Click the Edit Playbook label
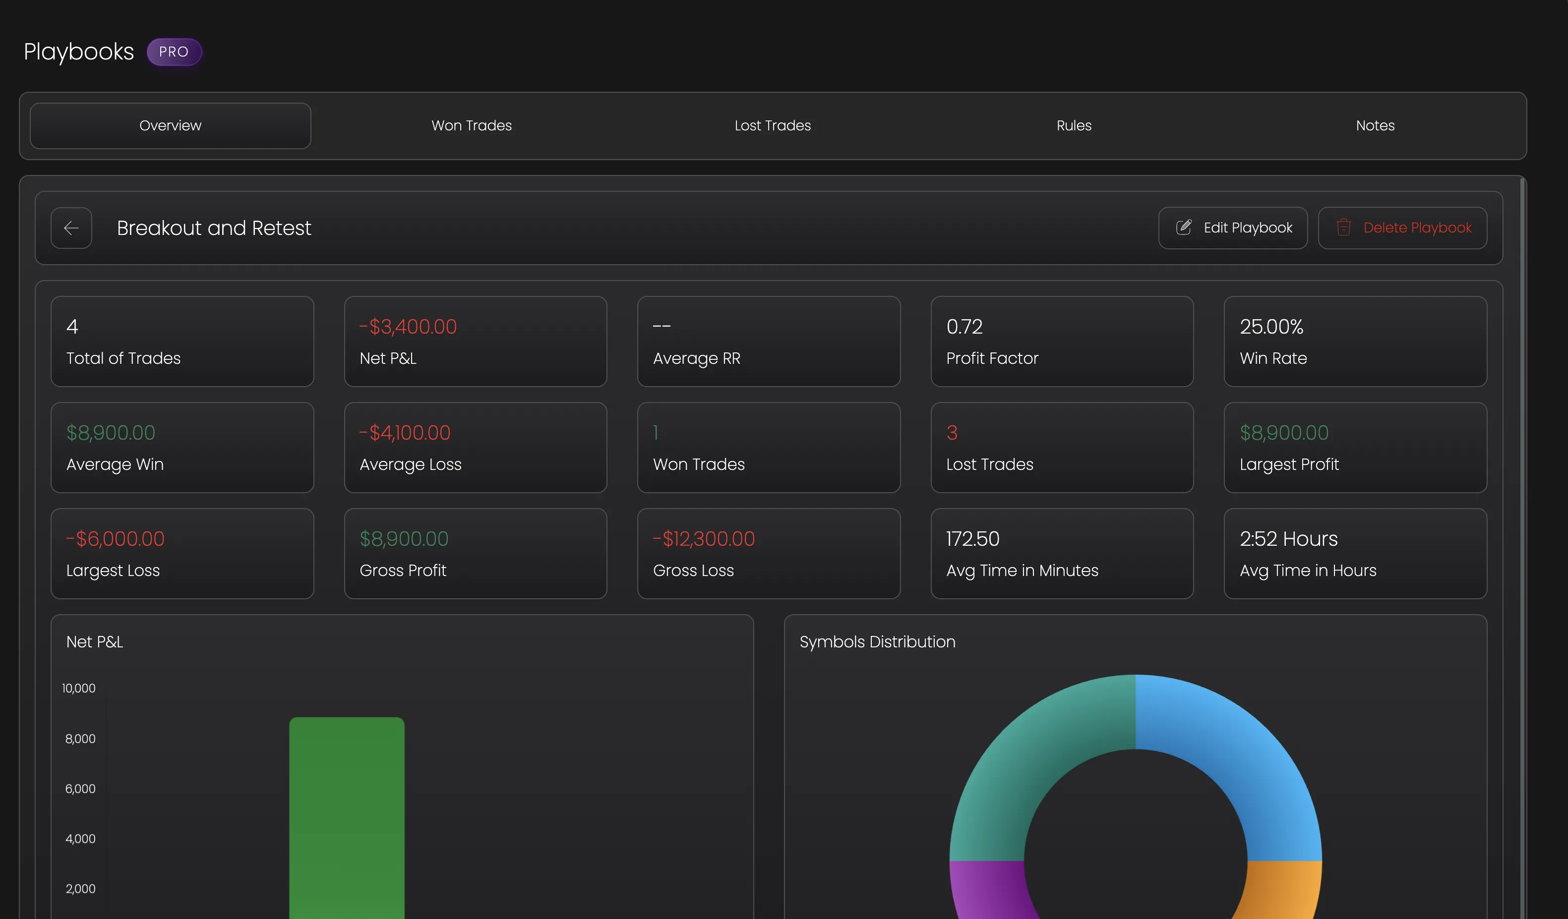The image size is (1568, 919). tap(1248, 228)
